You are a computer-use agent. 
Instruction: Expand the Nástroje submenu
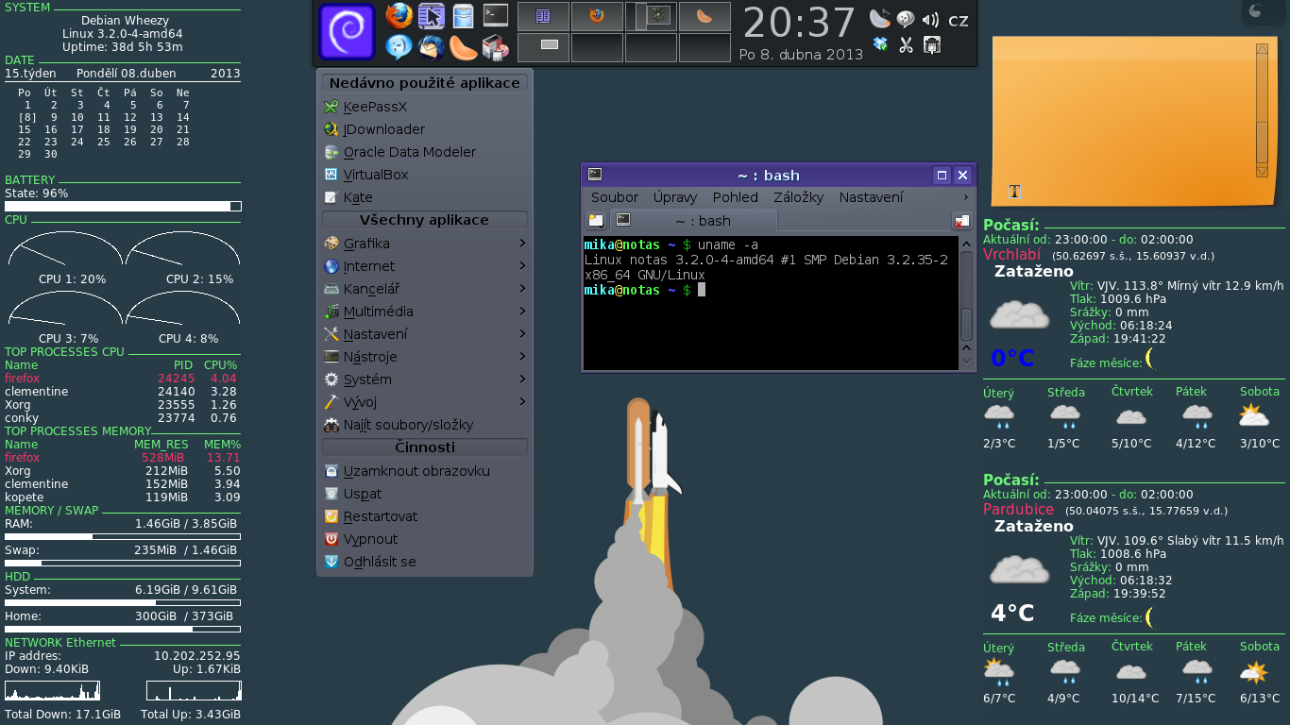425,357
